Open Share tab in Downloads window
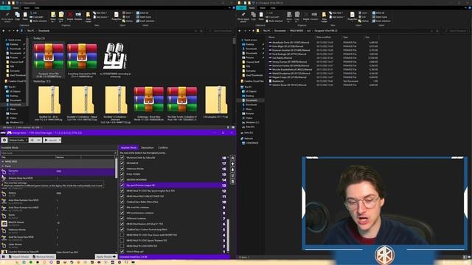 pos(27,8)
